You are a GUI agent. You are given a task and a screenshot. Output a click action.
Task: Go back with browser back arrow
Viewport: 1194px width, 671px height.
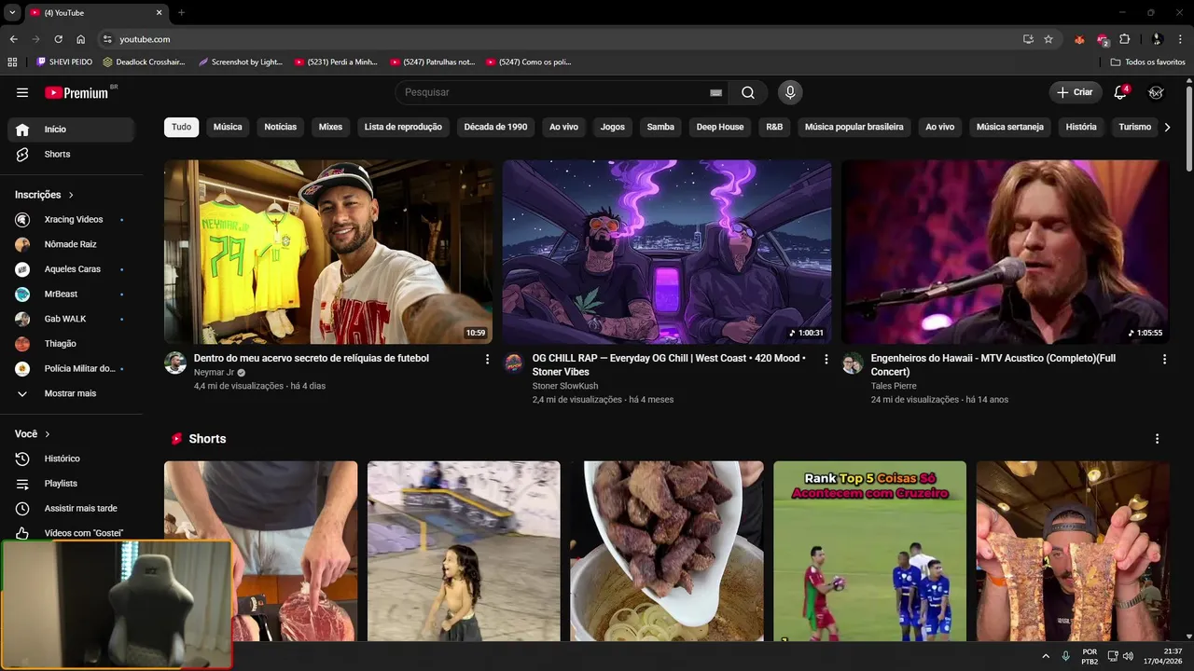(x=13, y=39)
